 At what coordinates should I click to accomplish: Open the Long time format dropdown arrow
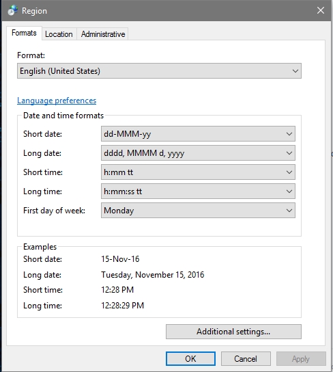pos(289,191)
